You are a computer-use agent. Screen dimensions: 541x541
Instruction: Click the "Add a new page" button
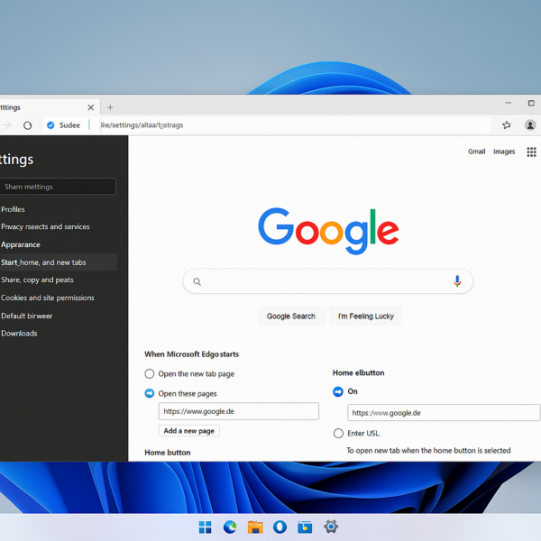click(189, 431)
